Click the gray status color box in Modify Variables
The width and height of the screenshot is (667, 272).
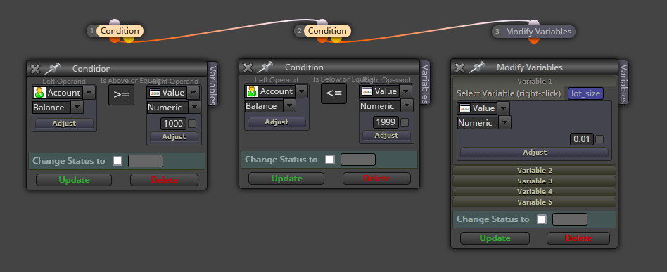(x=570, y=219)
